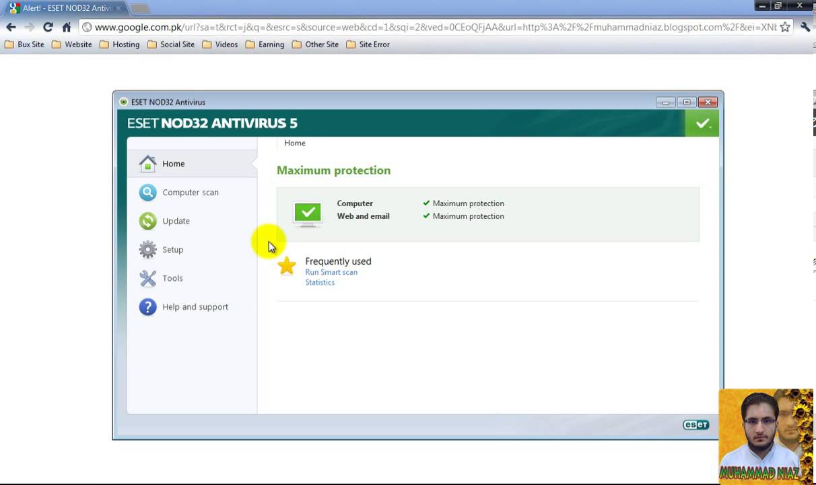The height and width of the screenshot is (485, 816).
Task: Click the Computer protection status label
Action: tap(355, 203)
